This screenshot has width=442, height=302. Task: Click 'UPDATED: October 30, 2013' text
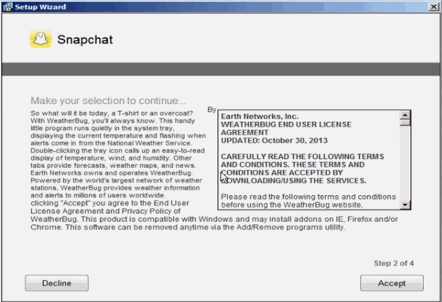274,140
